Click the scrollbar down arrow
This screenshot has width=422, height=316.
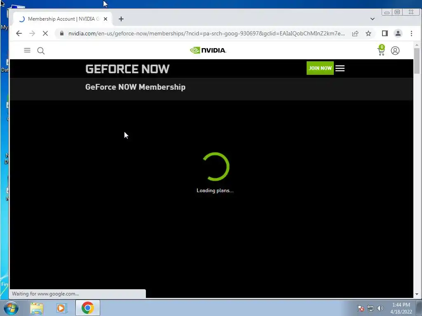417,294
